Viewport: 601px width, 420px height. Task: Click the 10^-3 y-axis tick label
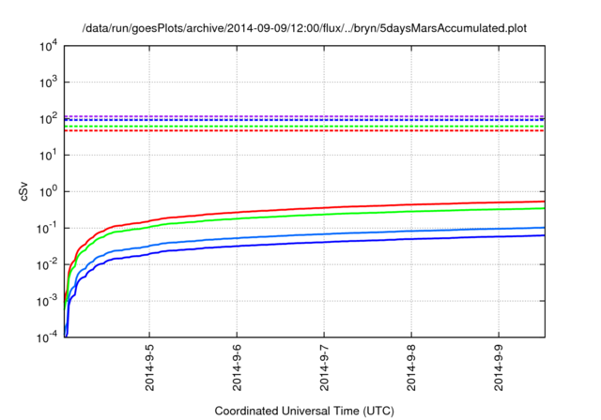click(x=46, y=301)
